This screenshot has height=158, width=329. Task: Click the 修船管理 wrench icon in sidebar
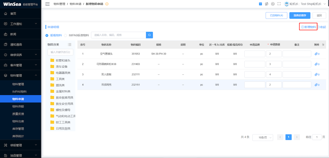(x=6, y=145)
